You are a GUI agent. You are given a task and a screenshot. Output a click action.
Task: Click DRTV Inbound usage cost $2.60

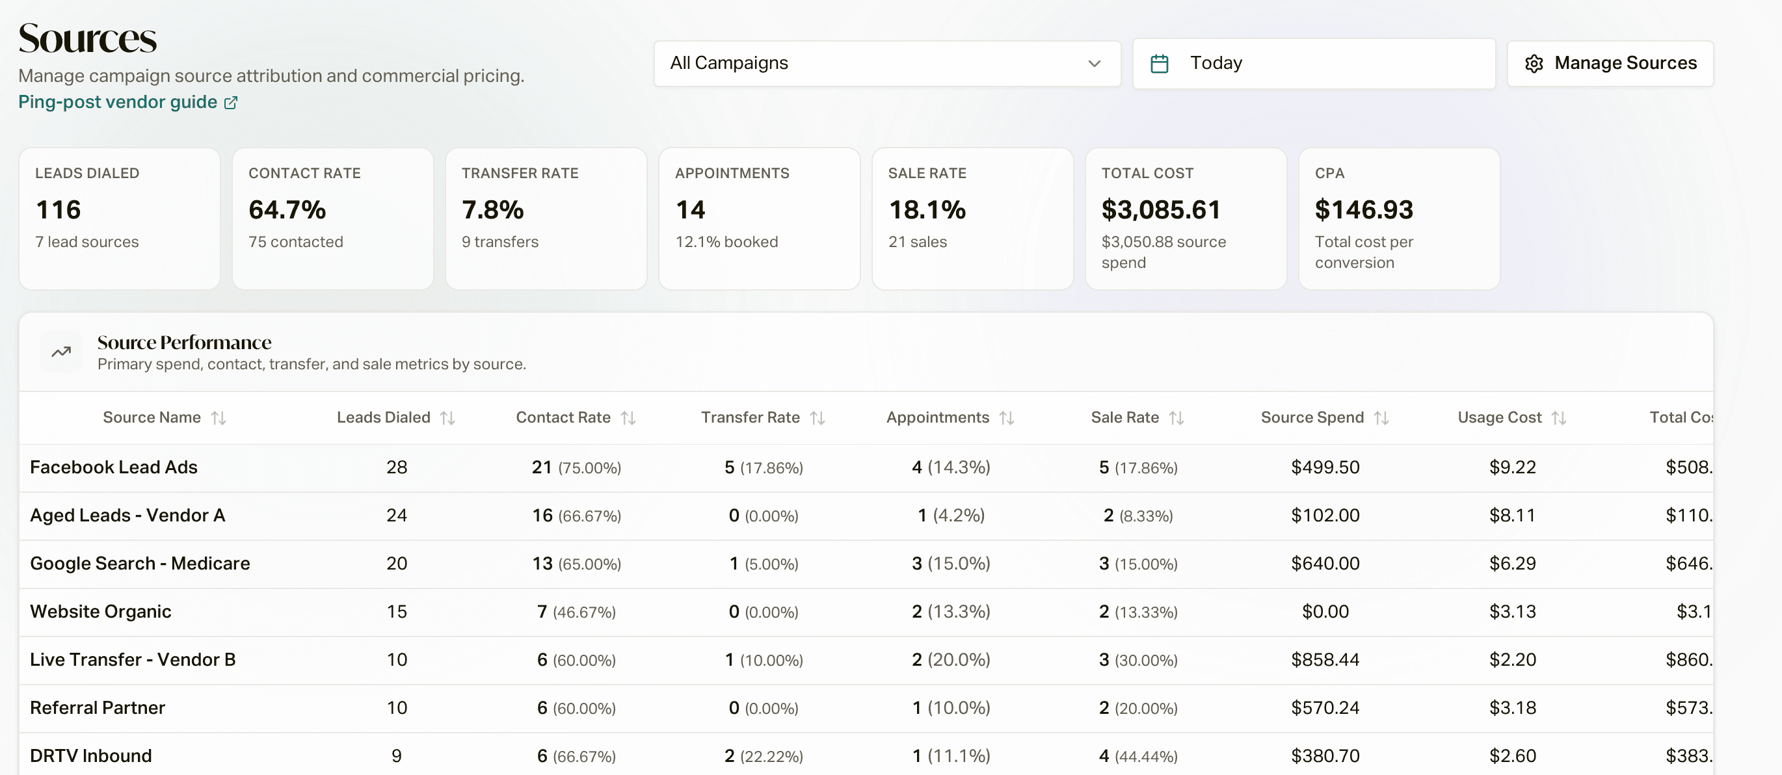(x=1512, y=755)
